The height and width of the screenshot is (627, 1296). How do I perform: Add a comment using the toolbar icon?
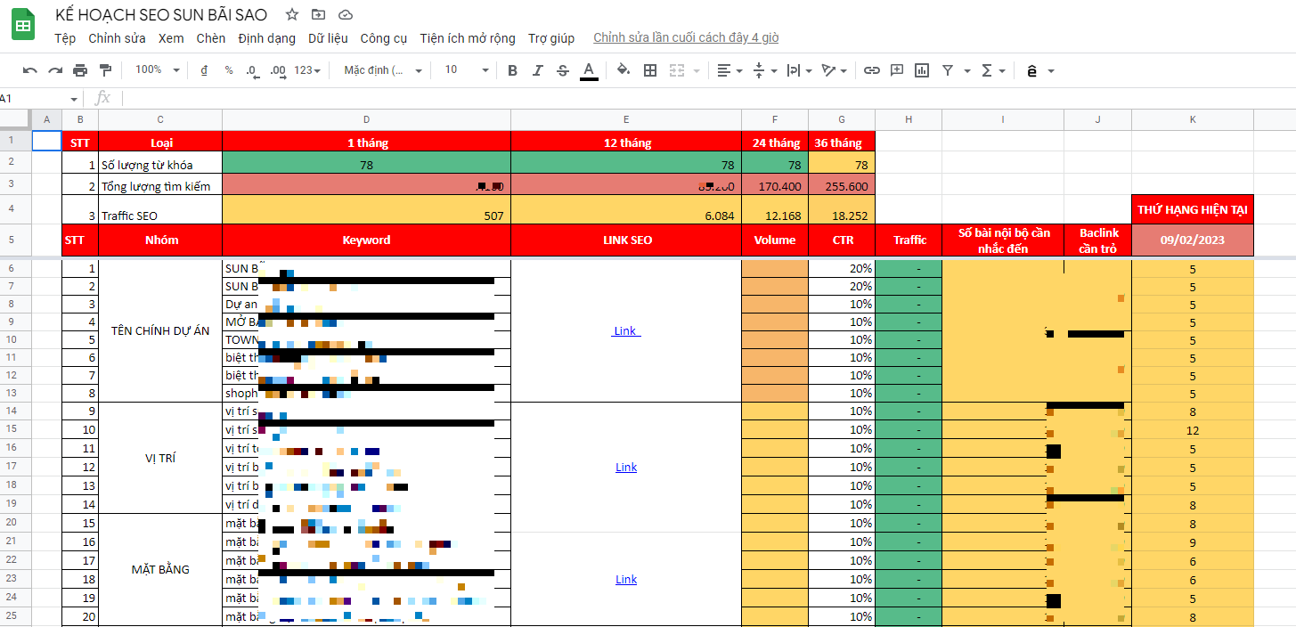tap(897, 70)
